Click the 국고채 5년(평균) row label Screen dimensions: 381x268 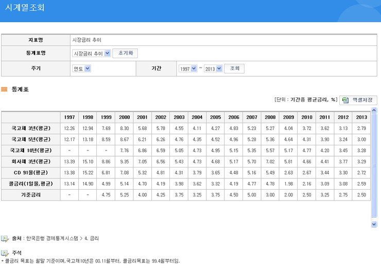(x=31, y=139)
